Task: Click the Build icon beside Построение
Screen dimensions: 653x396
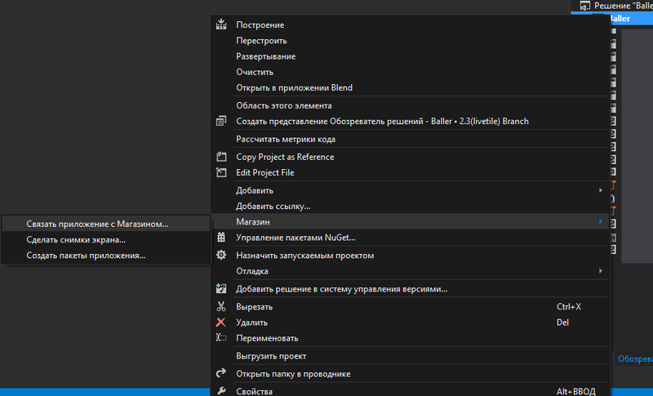Action: click(221, 24)
